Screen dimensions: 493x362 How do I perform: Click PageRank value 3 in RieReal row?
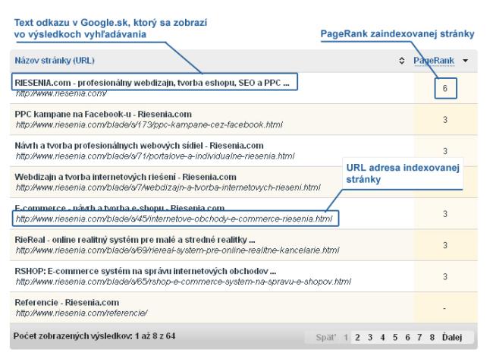(445, 245)
